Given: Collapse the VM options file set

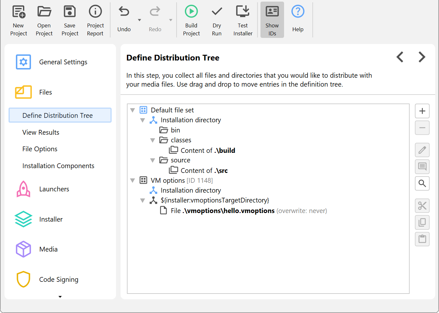Looking at the screenshot, I should [133, 181].
